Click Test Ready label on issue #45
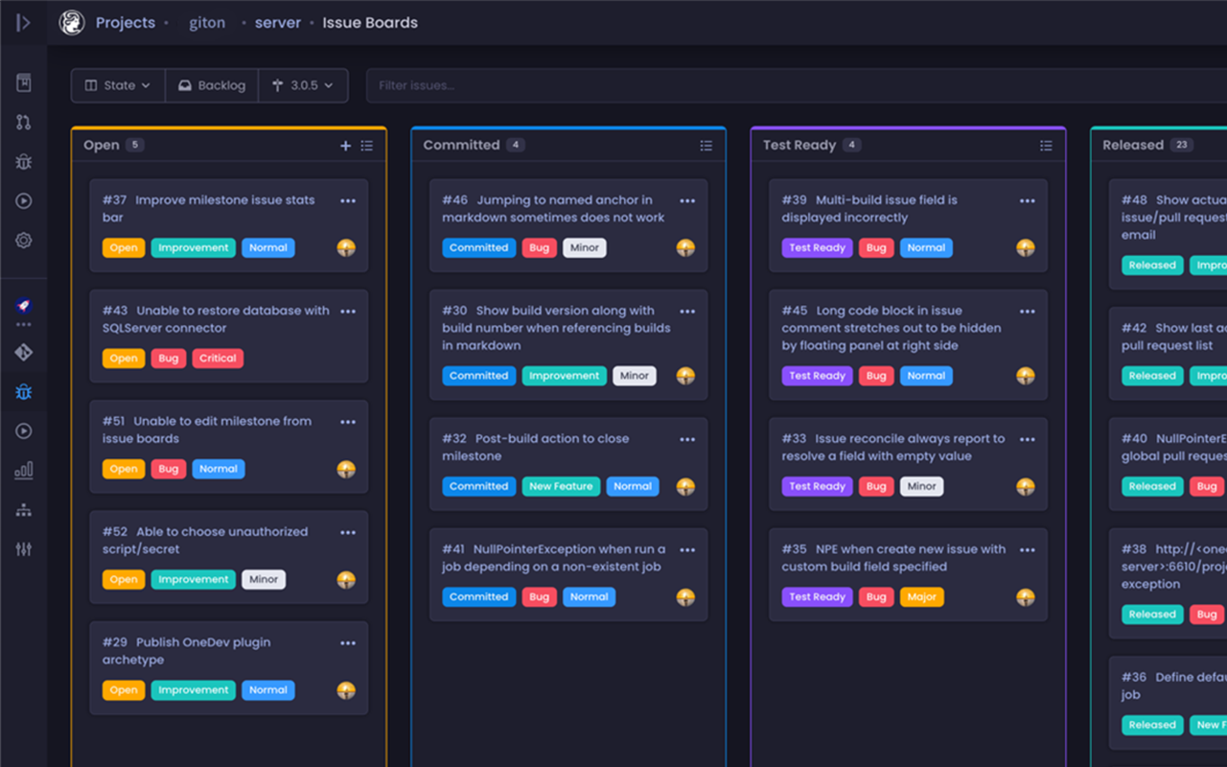Viewport: 1227px width, 767px height. (817, 377)
